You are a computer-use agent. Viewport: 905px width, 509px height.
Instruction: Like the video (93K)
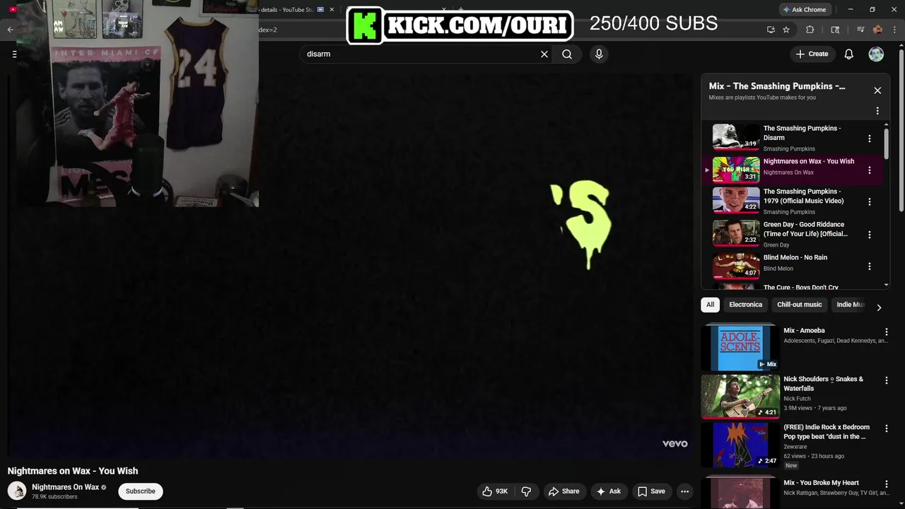coord(495,491)
